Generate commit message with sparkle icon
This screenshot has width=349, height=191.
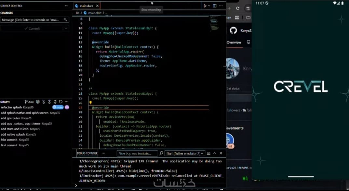pyautogui.click(x=65, y=19)
